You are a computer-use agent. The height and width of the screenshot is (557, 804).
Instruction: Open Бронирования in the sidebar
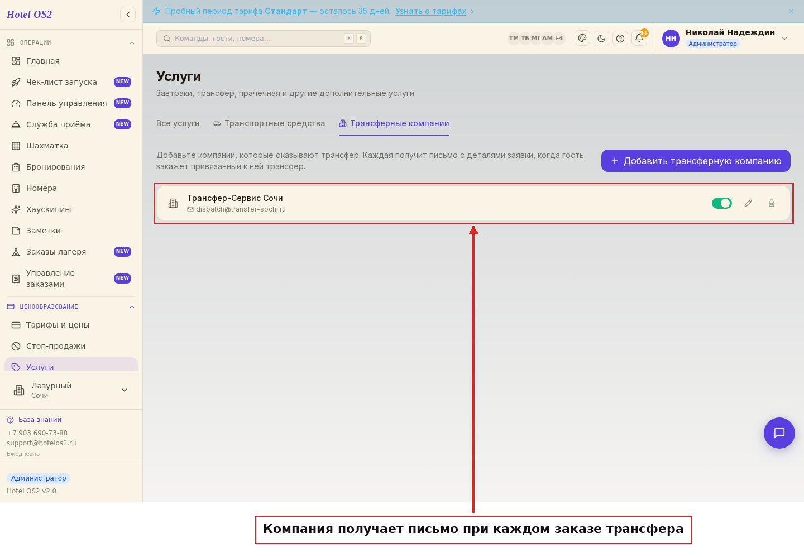tap(71, 167)
